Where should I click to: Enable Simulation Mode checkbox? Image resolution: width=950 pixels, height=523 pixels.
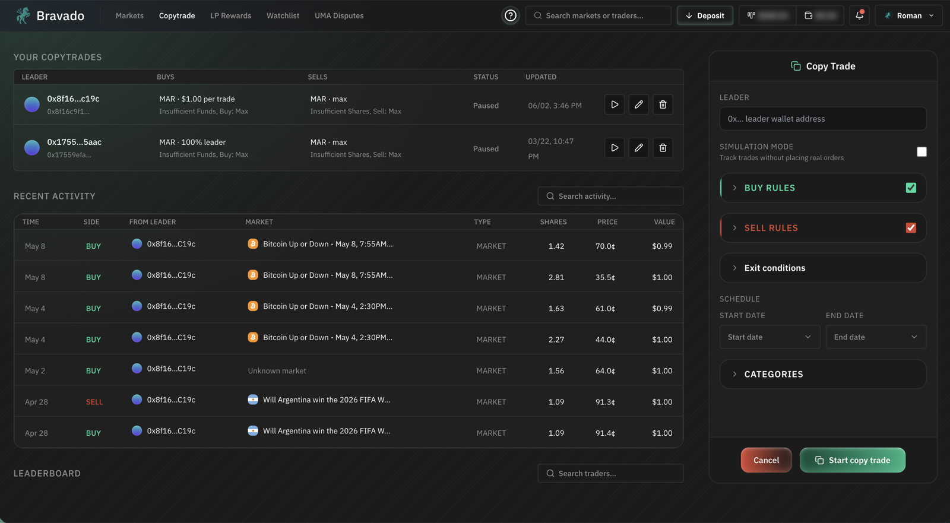[921, 152]
